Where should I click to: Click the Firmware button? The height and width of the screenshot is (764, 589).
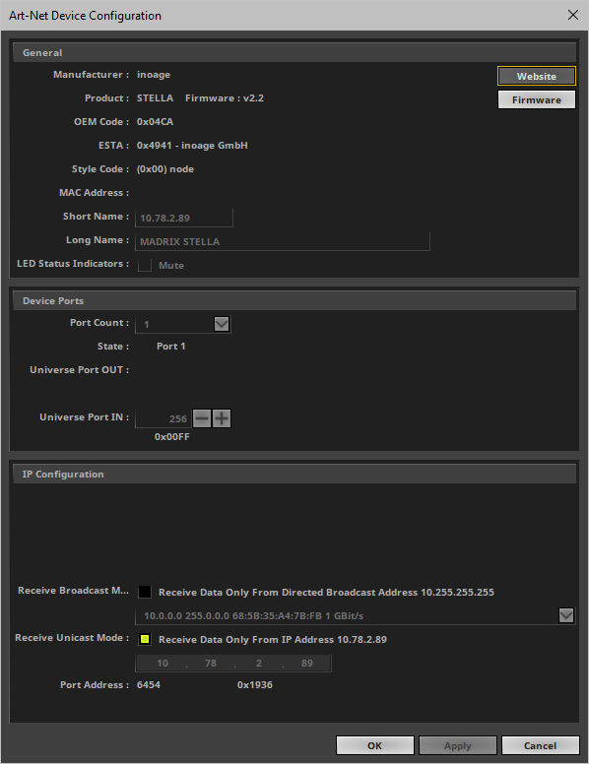537,99
